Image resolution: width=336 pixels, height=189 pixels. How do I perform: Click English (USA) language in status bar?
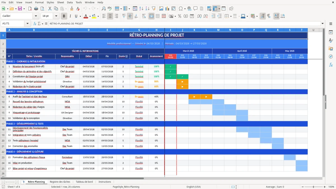click(x=193, y=187)
